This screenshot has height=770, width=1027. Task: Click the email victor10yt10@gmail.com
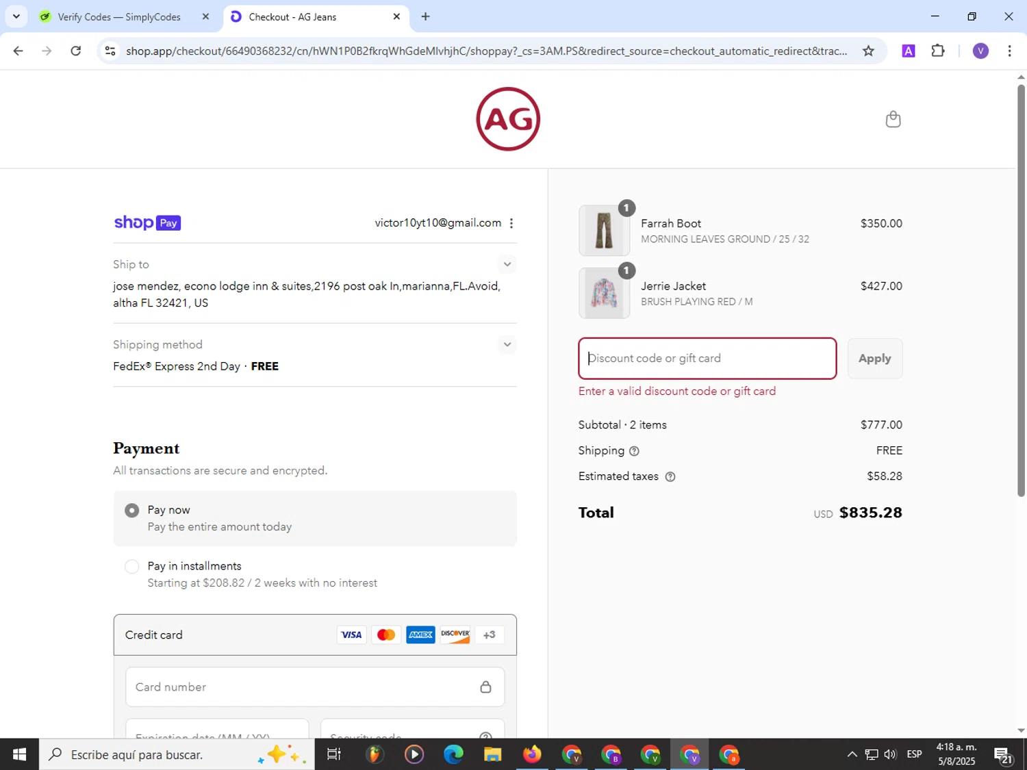(438, 223)
